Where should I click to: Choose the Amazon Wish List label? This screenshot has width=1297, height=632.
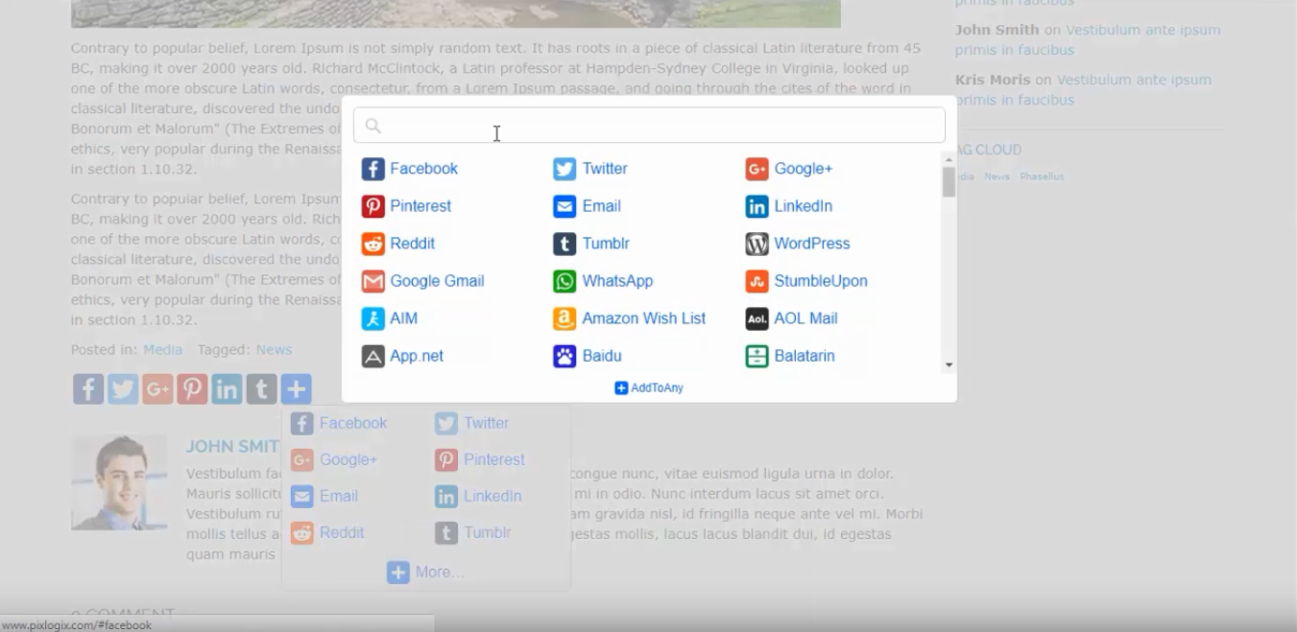pyautogui.click(x=644, y=318)
